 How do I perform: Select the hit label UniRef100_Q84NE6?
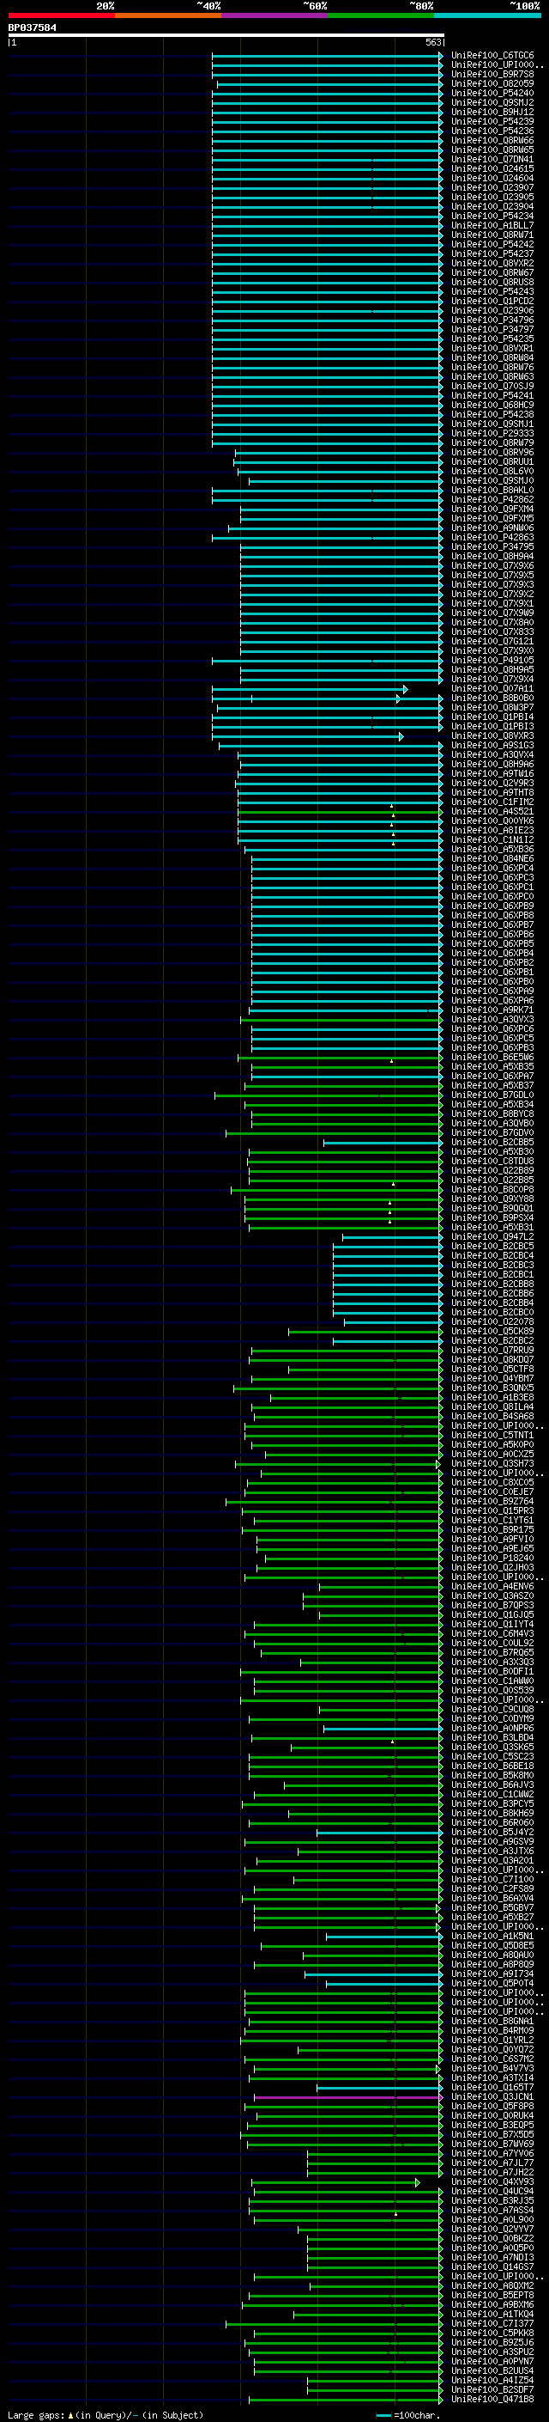pos(492,858)
